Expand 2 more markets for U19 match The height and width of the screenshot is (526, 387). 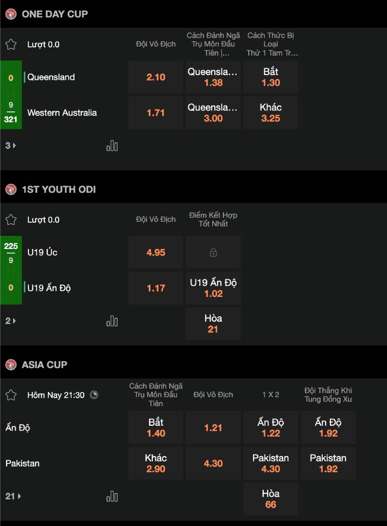(x=10, y=321)
